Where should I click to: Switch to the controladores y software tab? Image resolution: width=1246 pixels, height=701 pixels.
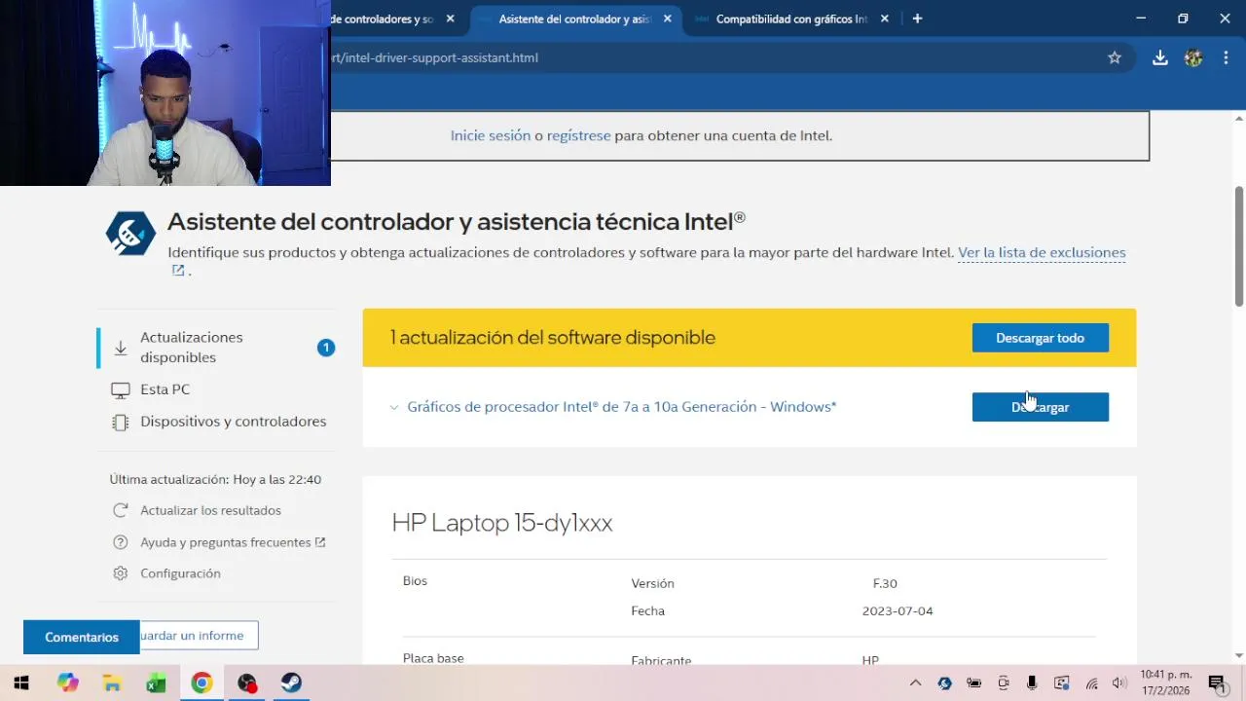[382, 18]
